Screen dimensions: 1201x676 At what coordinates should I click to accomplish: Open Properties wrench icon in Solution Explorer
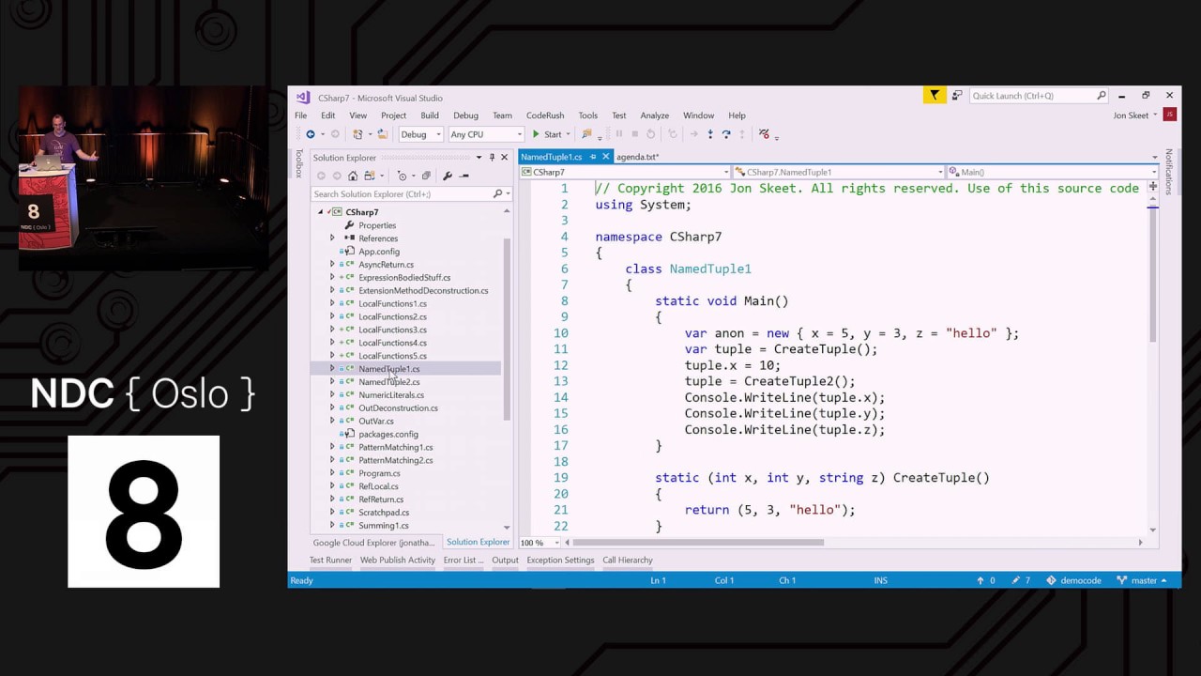point(447,176)
